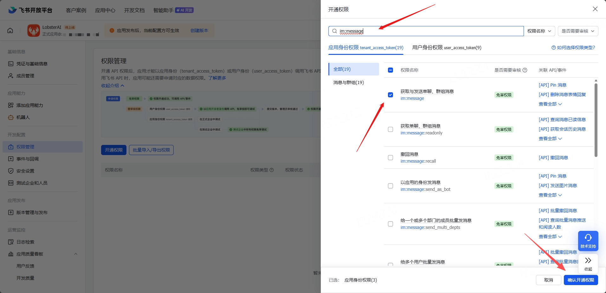Switch to 用户身份权限 user_access_token tab
This screenshot has height=293, width=606.
(x=446, y=48)
